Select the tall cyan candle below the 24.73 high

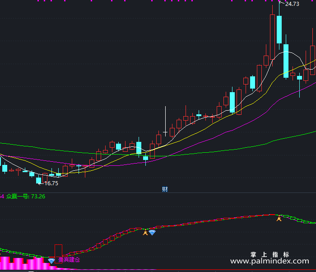279,29
